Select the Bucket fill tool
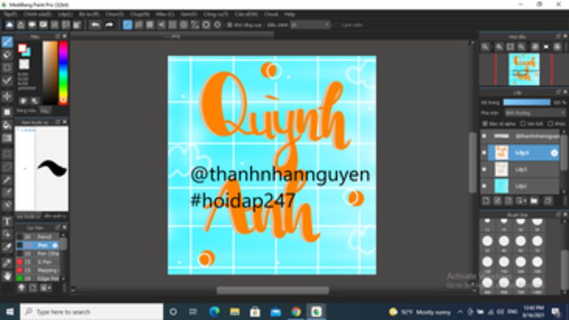 (7, 125)
